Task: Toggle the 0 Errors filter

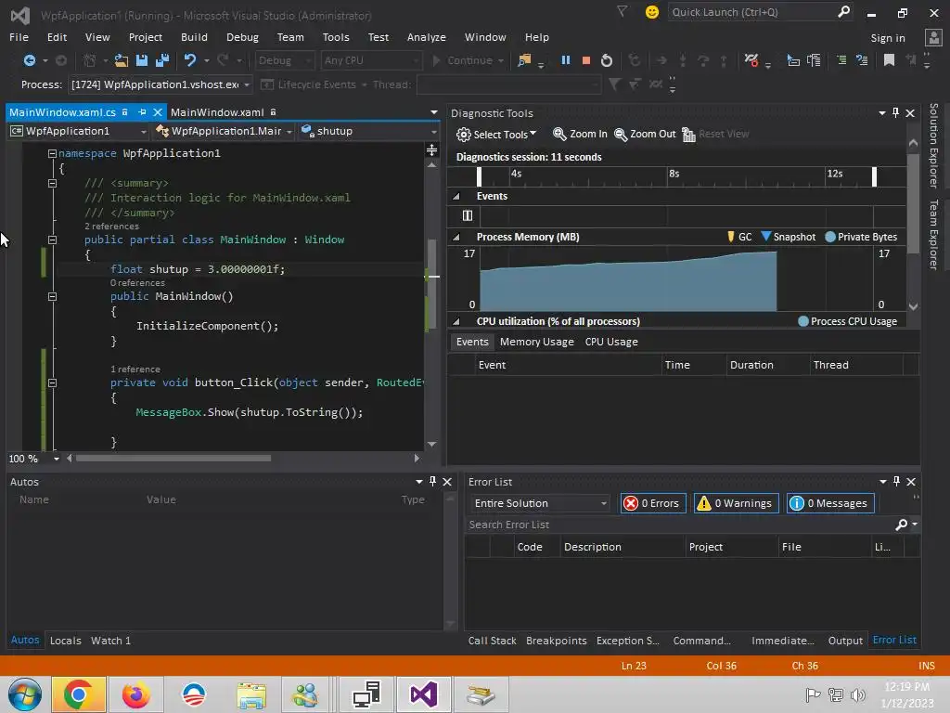Action: pos(652,503)
